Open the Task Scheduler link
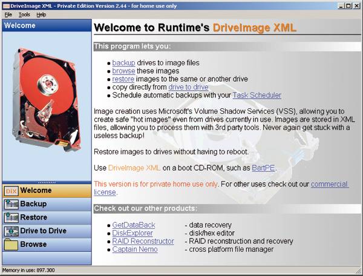363x276 pixels. (x=257, y=95)
